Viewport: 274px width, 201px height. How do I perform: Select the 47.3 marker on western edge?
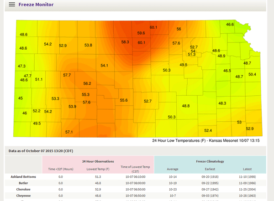click(x=21, y=66)
